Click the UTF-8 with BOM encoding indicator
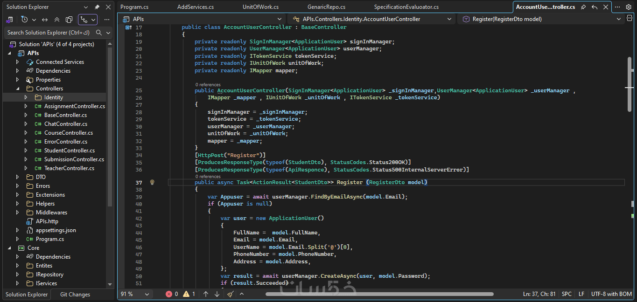This screenshot has height=302, width=637. point(611,294)
